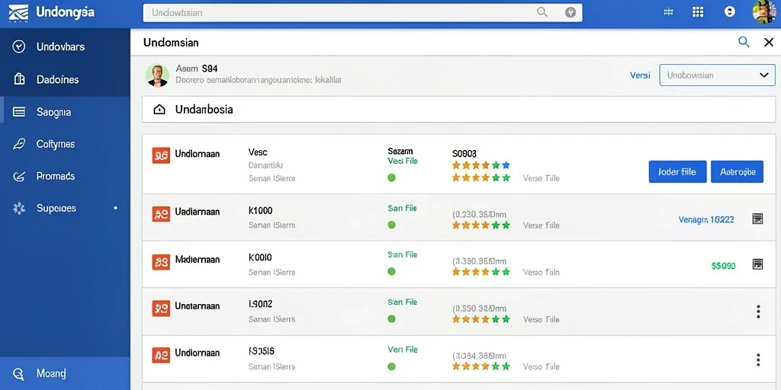Click the star rating of Madlemaan row
The width and height of the screenshot is (781, 390).
coord(481,272)
